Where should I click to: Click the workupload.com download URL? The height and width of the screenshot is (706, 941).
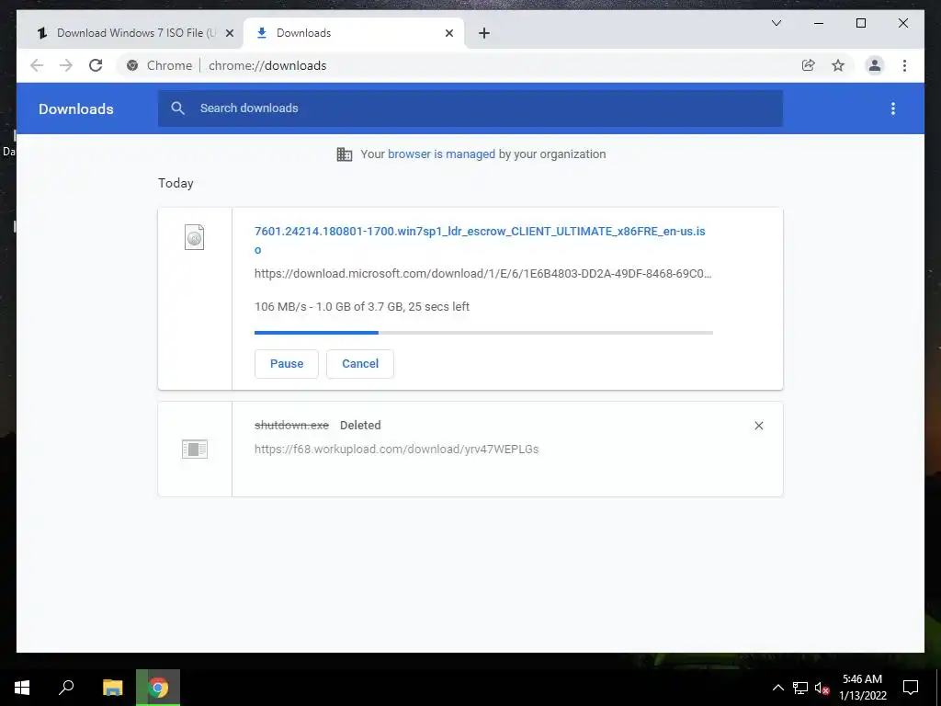click(397, 449)
